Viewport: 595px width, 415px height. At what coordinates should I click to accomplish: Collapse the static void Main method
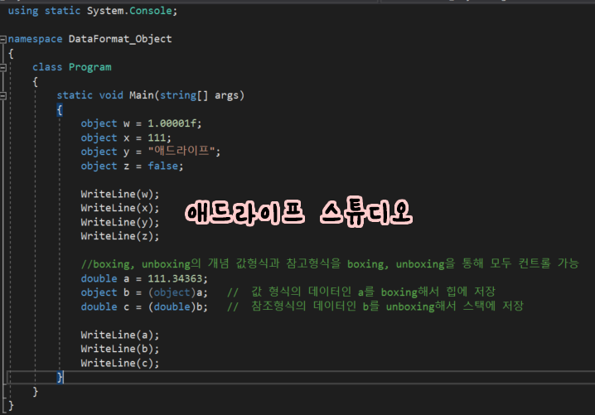(3, 95)
